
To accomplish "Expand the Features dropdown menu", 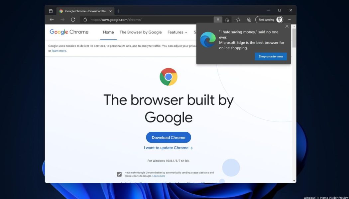I will tap(177, 32).
